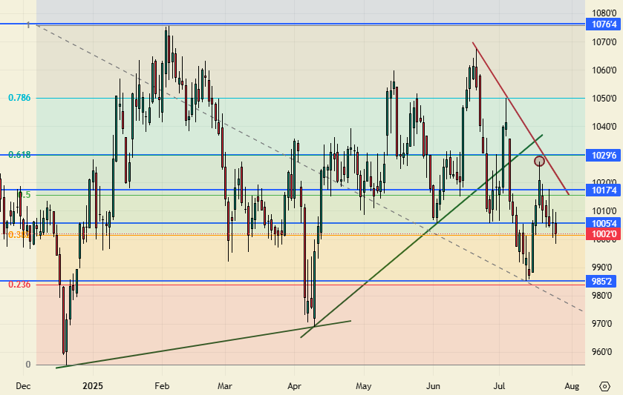Click the 985'2 blue price label
The width and height of the screenshot is (623, 395).
(x=601, y=282)
